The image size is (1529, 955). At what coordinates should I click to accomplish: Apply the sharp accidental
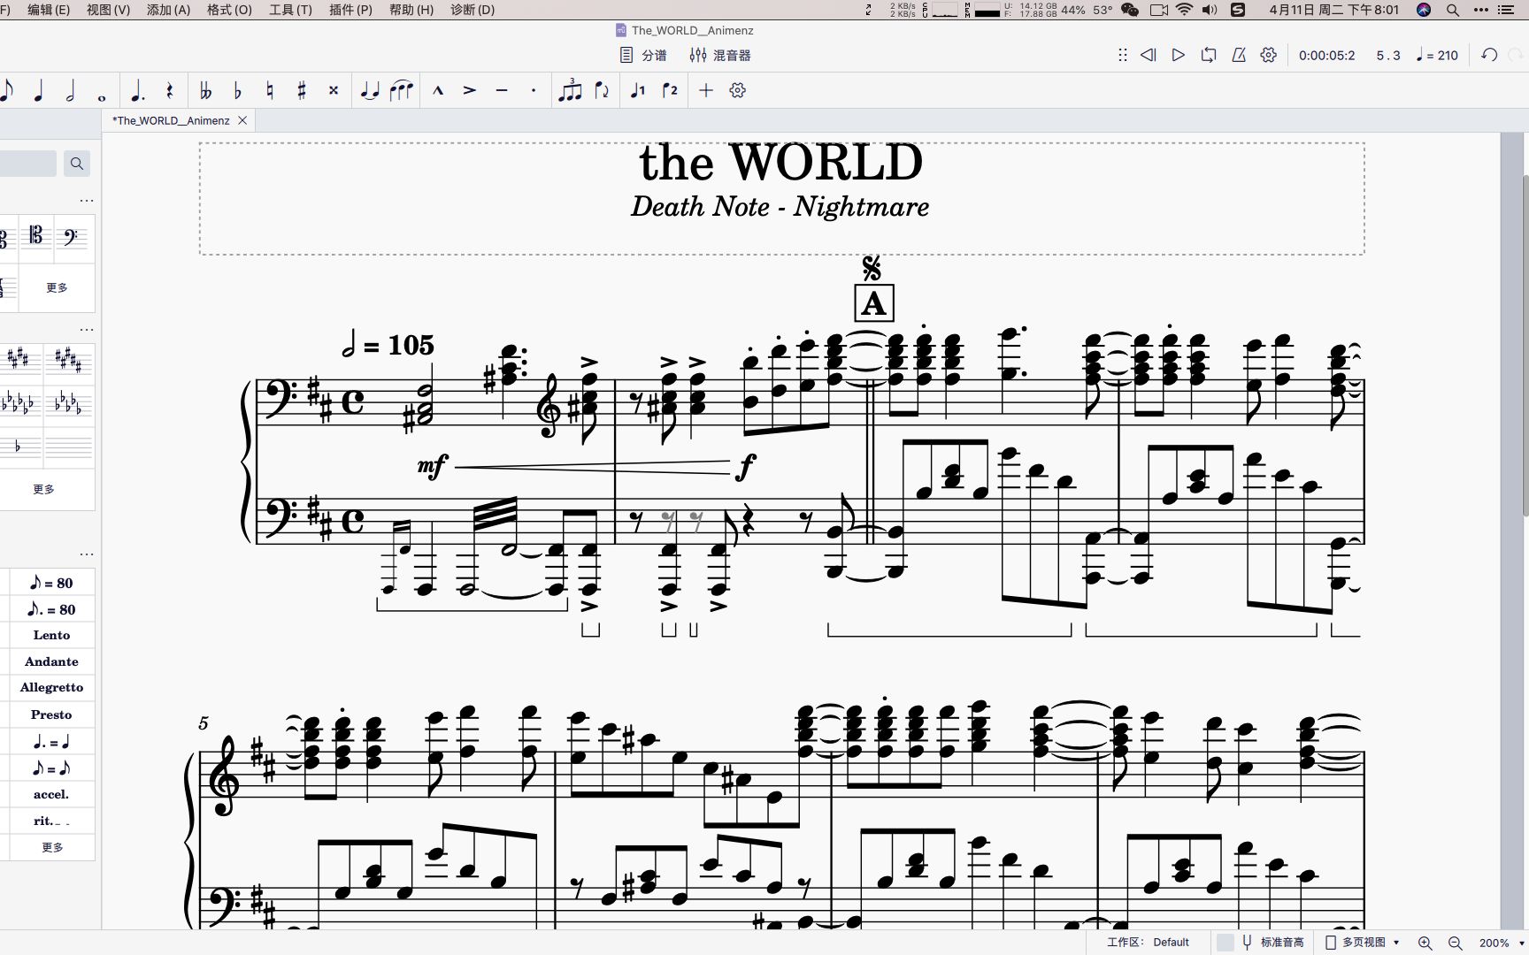pos(302,90)
